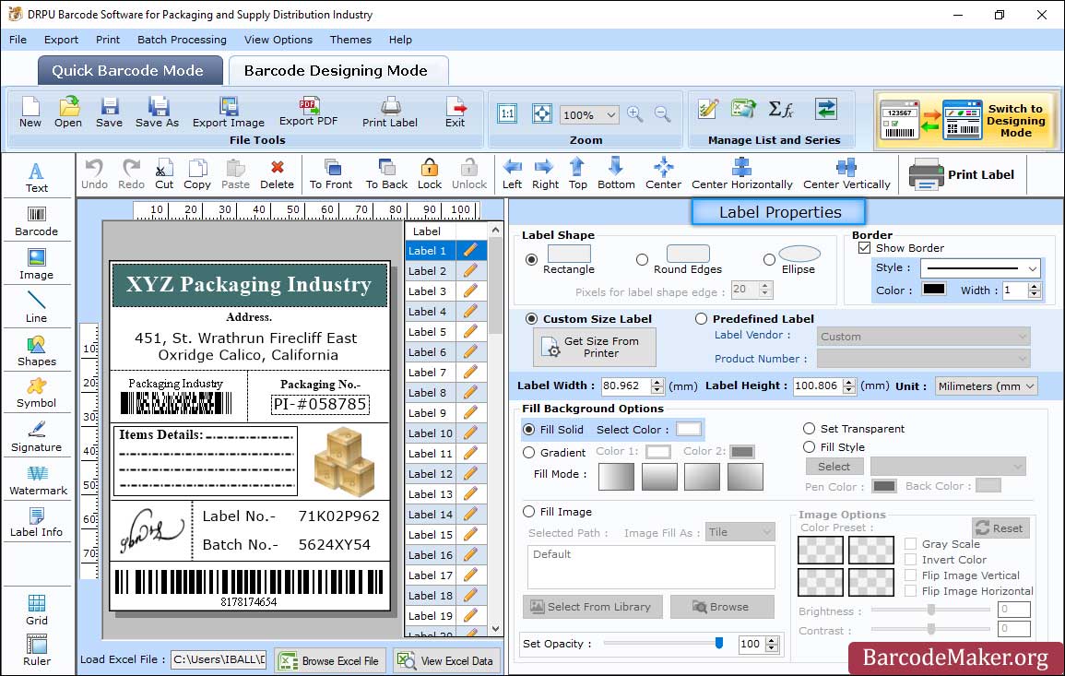Enable Gray Scale checkbox
Image resolution: width=1065 pixels, height=676 pixels.
(910, 544)
